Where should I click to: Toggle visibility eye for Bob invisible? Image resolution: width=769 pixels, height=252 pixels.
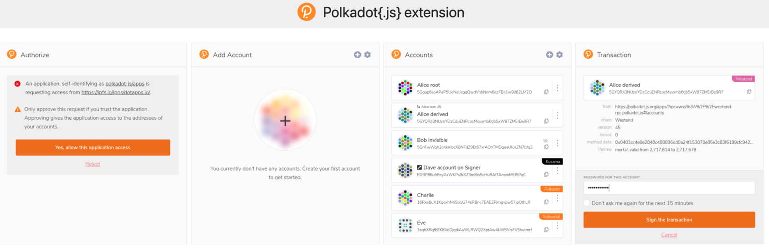click(546, 141)
